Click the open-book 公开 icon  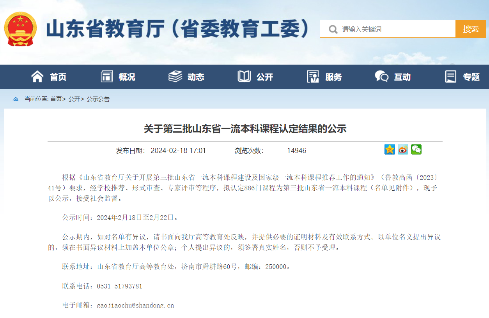pyautogui.click(x=244, y=77)
